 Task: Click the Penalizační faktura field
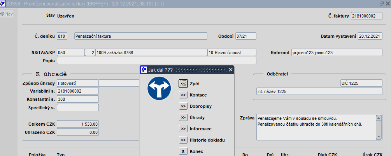click(140, 36)
